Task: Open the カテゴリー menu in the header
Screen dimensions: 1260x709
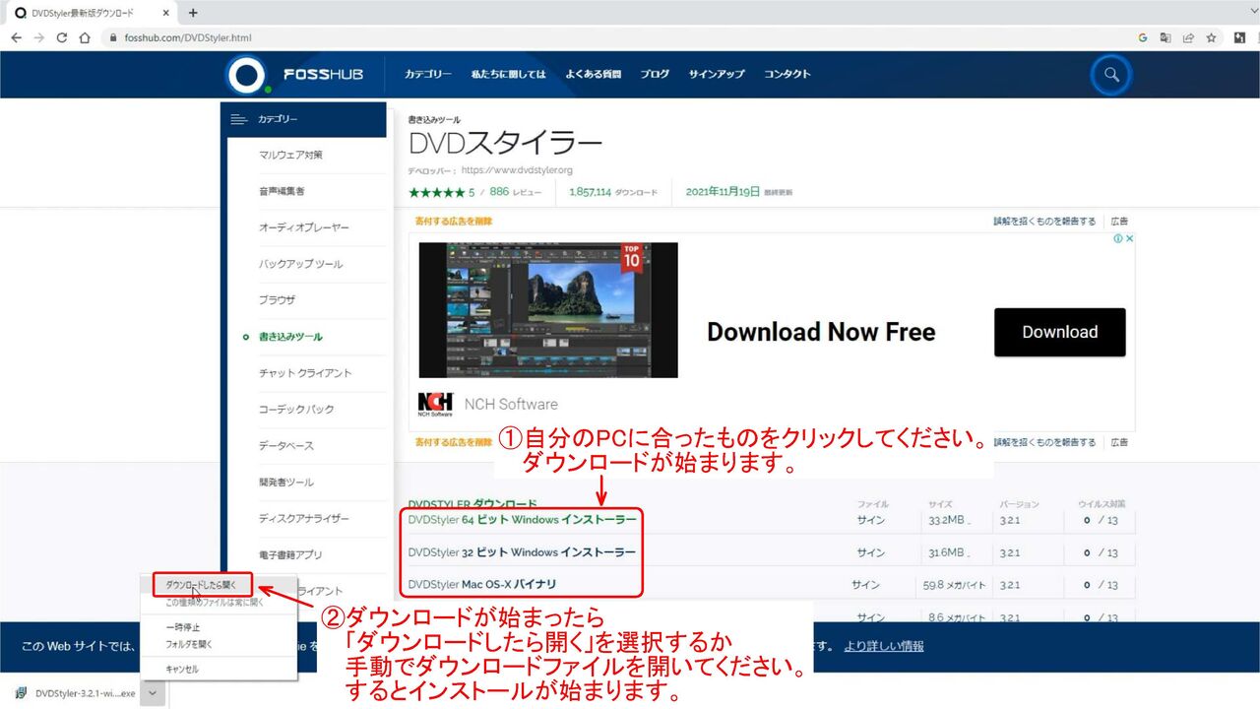Action: click(428, 74)
